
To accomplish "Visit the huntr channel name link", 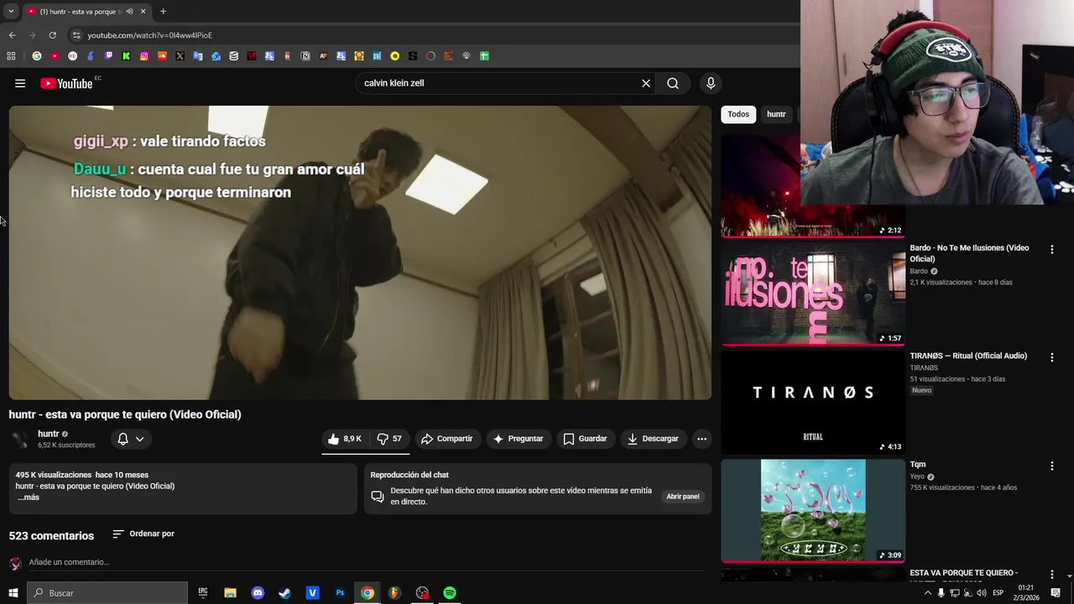I will 49,434.
